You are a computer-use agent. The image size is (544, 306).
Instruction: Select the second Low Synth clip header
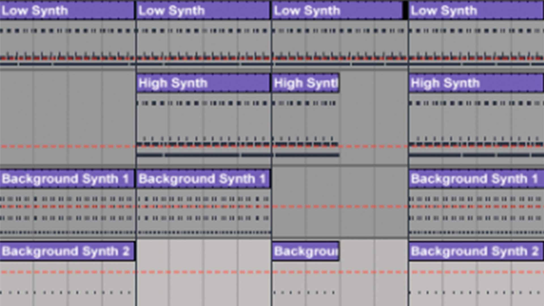click(203, 11)
